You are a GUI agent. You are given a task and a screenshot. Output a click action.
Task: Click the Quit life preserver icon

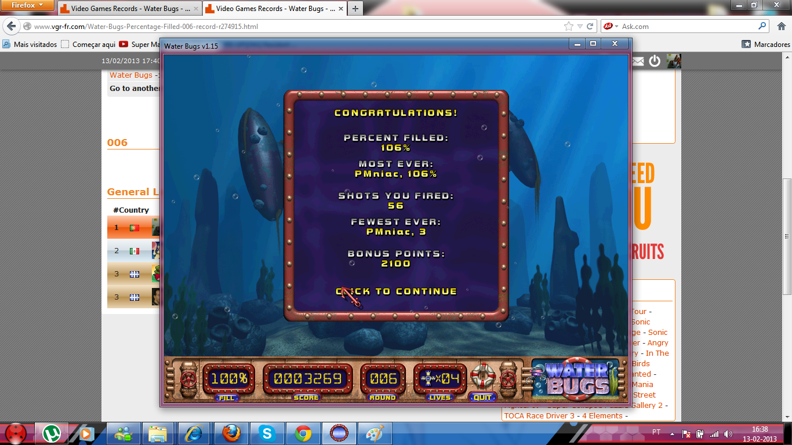[x=482, y=377]
